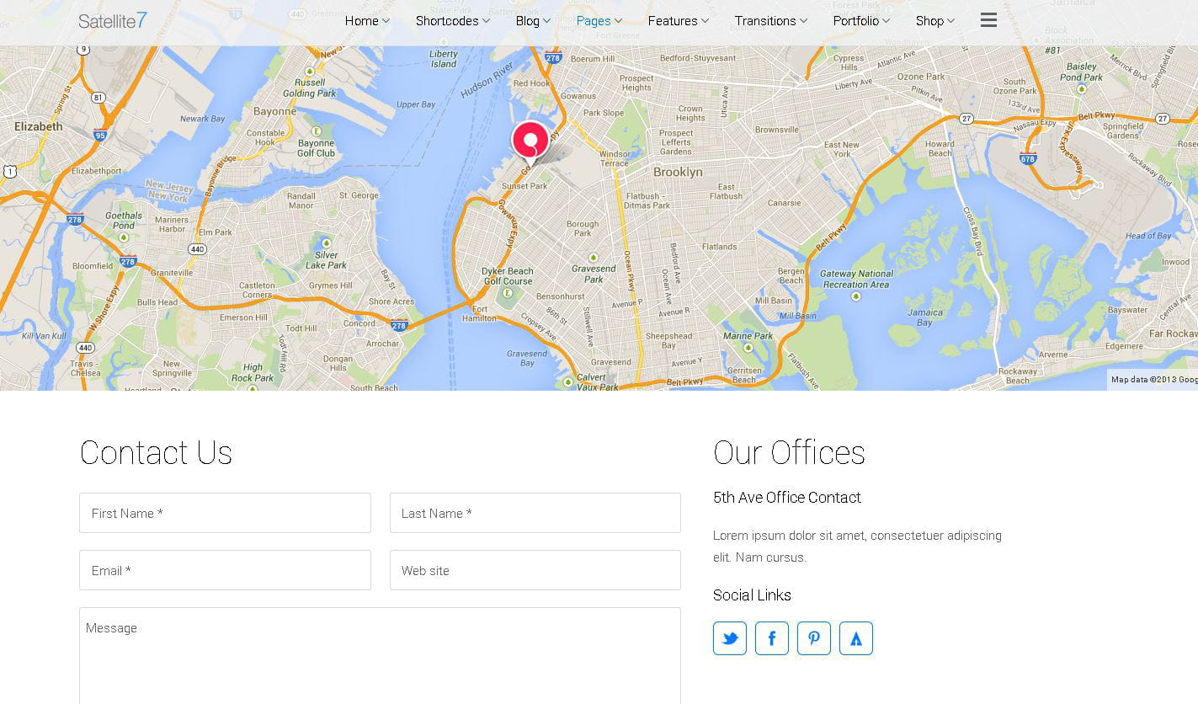Expand the Features menu
Viewport: 1198px width, 704px height.
679,21
